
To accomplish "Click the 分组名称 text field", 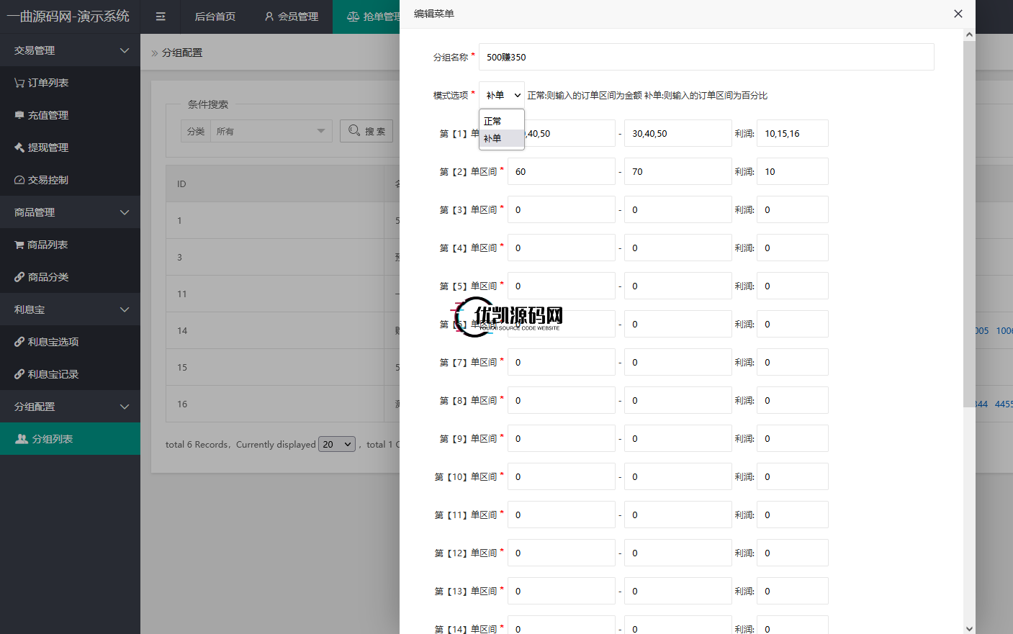I will click(x=706, y=57).
